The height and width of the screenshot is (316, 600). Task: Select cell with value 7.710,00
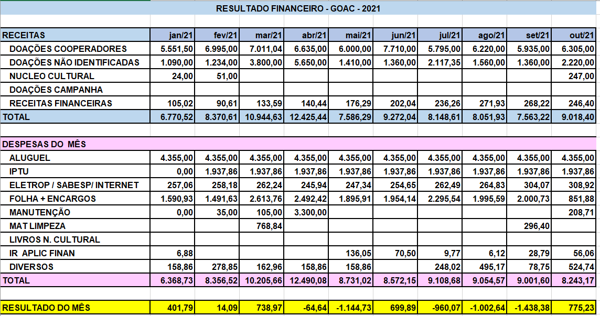(395, 49)
